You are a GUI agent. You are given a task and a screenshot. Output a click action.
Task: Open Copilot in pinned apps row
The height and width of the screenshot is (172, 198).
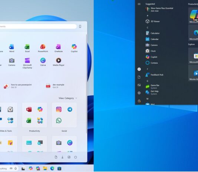74,48
